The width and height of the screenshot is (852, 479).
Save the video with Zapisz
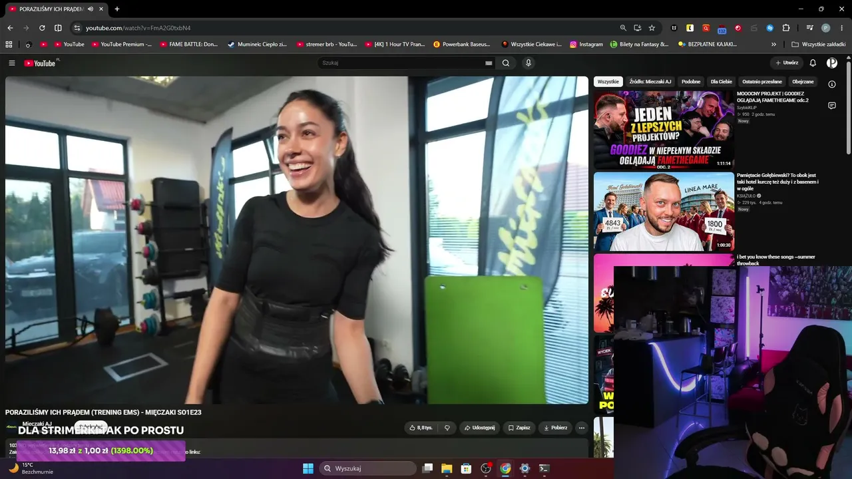point(519,428)
